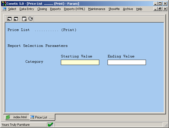This screenshot has width=169, height=128.
Task: Click the green checkmark in status bar
Action: (x=51, y=125)
